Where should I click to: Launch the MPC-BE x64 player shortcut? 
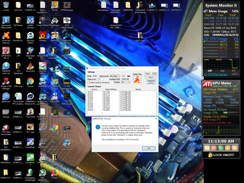pos(43,143)
